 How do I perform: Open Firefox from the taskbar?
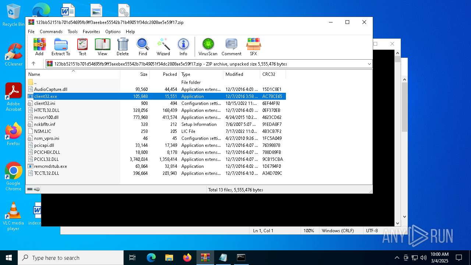(187, 258)
